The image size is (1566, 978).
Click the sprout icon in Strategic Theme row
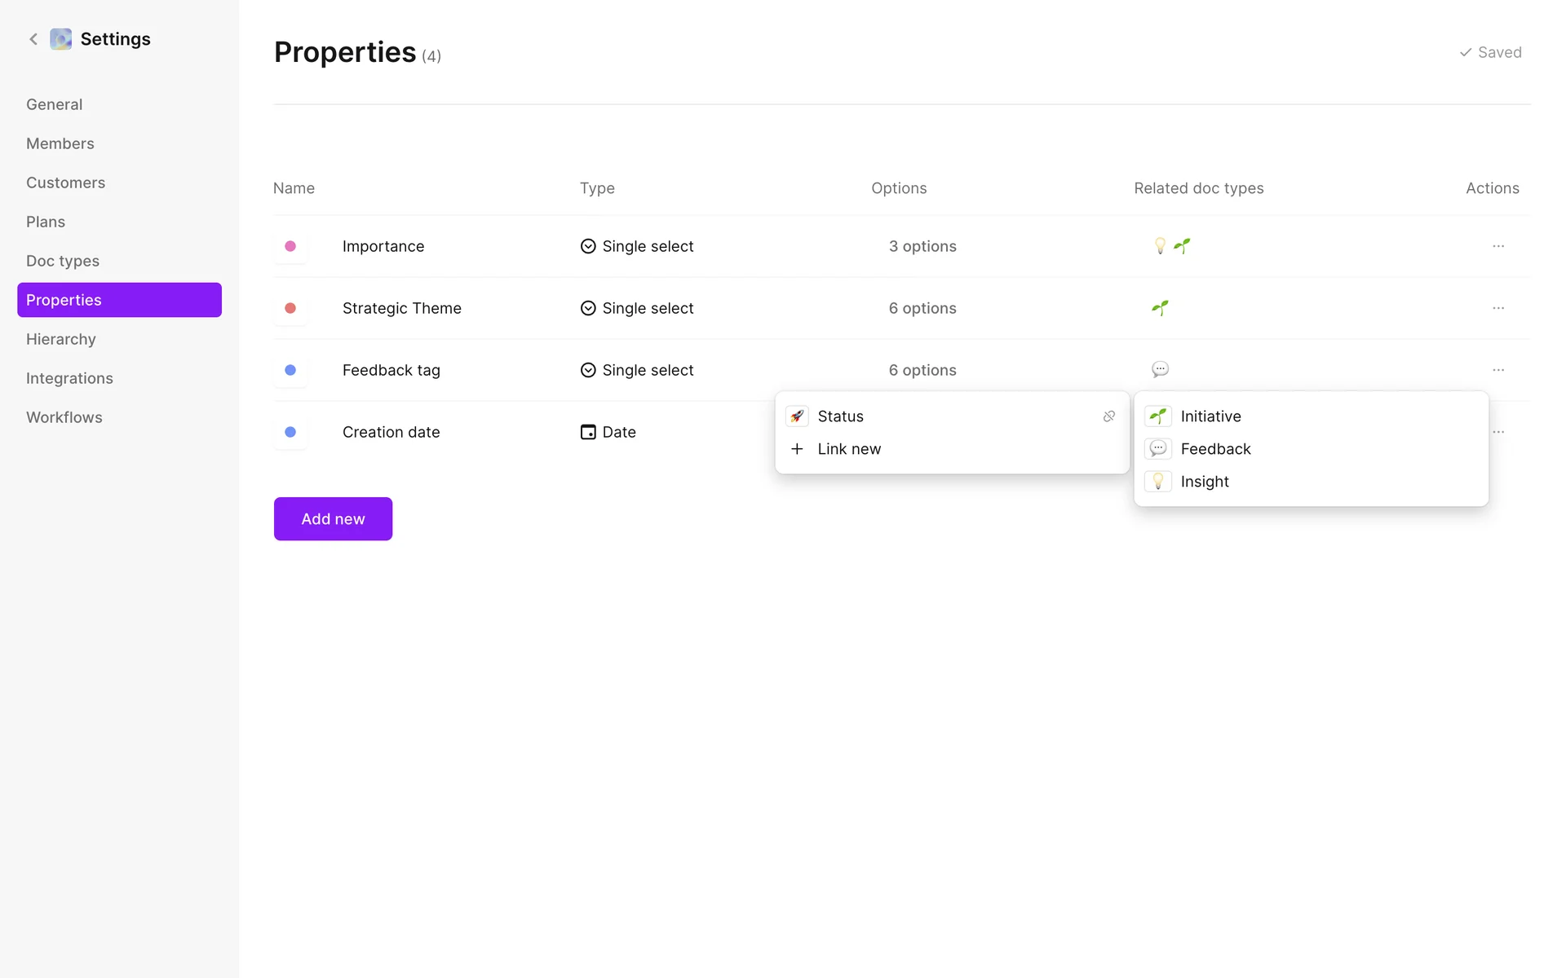tap(1160, 308)
